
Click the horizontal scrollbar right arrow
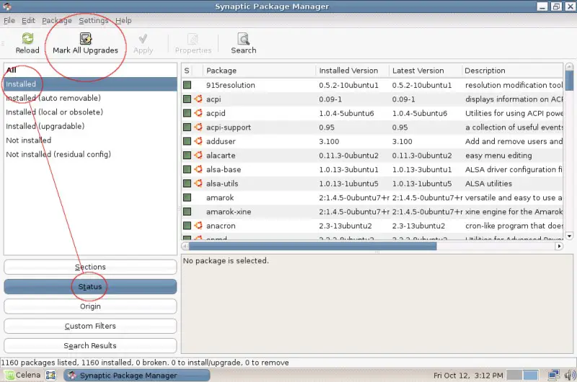pos(559,246)
